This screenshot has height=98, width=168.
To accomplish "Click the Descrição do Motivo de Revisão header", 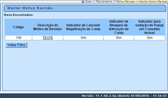I will [48, 27].
